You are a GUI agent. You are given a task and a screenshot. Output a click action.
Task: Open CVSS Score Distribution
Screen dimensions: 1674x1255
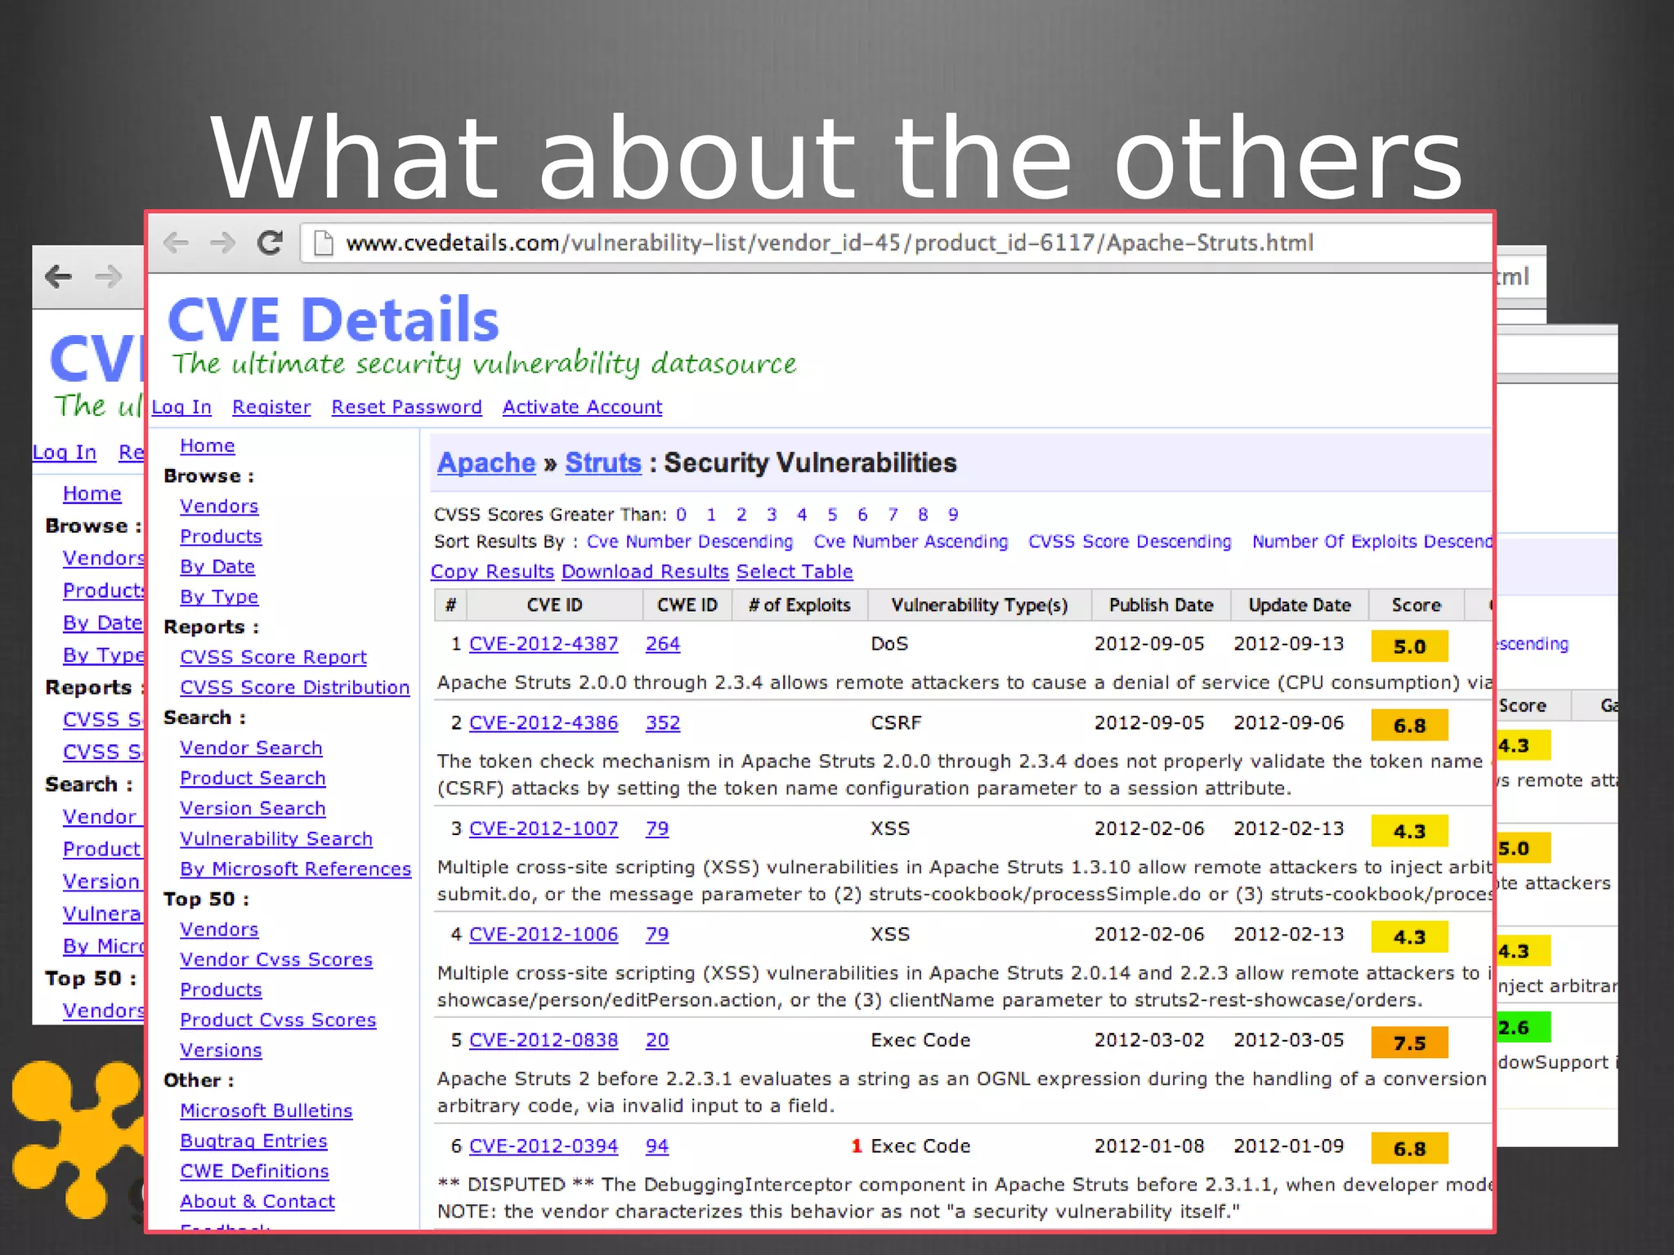[x=294, y=688]
